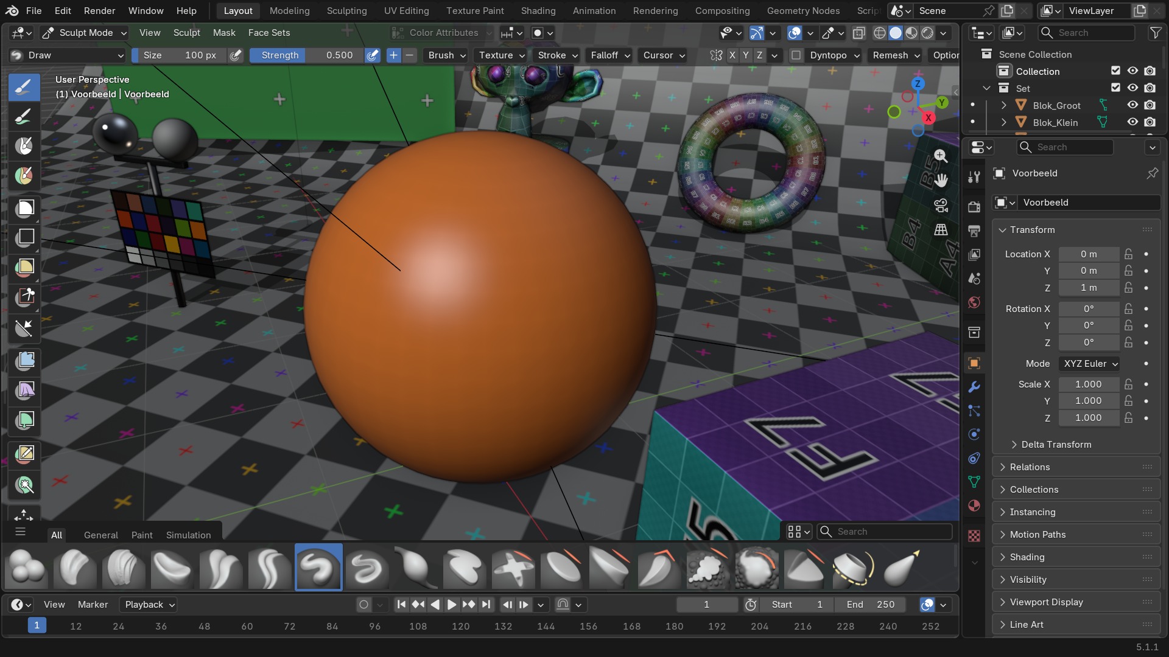Select the Blob brush thumbnail
Viewport: 1169px width, 657px height.
(26, 568)
